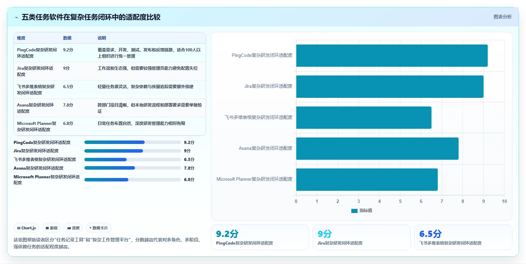Click description starting 覆盖需求、开发、测试
This screenshot has height=264, width=526.
point(149,53)
